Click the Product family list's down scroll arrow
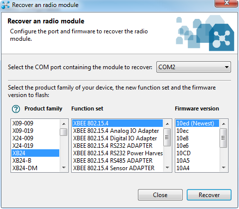 [x=64, y=168]
